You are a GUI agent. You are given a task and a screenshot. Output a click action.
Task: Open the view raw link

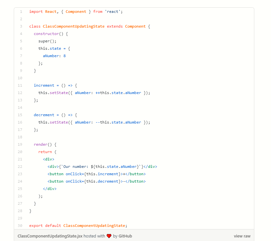pyautogui.click(x=242, y=236)
